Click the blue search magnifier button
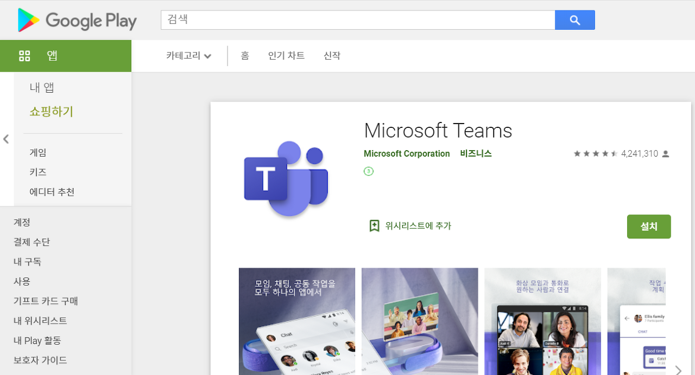 [575, 20]
